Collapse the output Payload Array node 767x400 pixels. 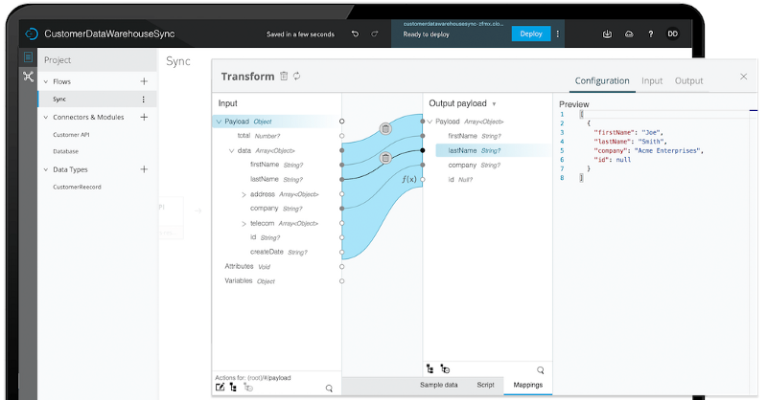click(x=430, y=122)
